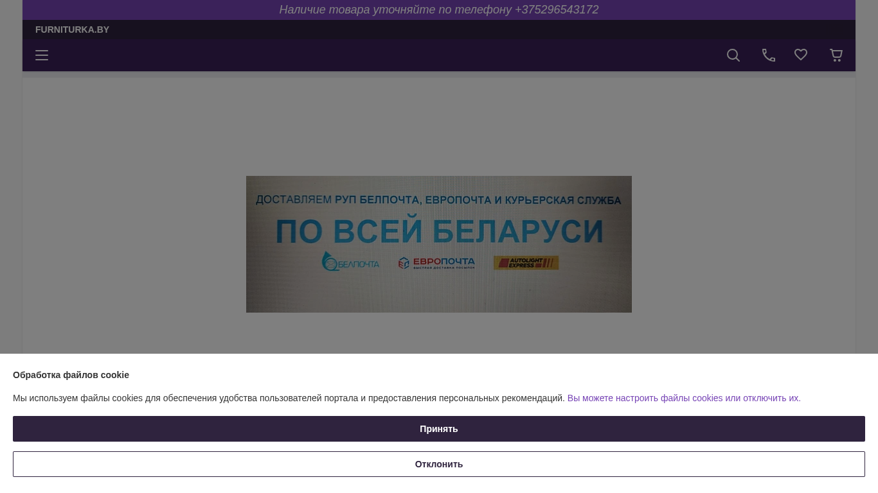The width and height of the screenshot is (878, 493).
Task: Open the shopping cart icon
Action: pyautogui.click(x=836, y=55)
